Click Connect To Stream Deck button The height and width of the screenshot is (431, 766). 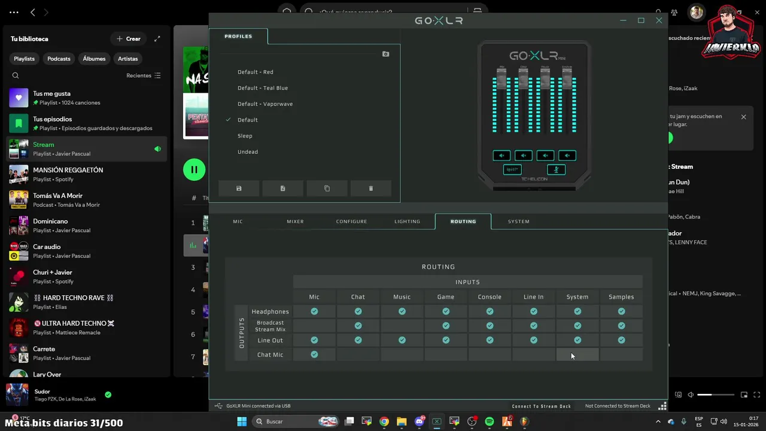point(541,406)
